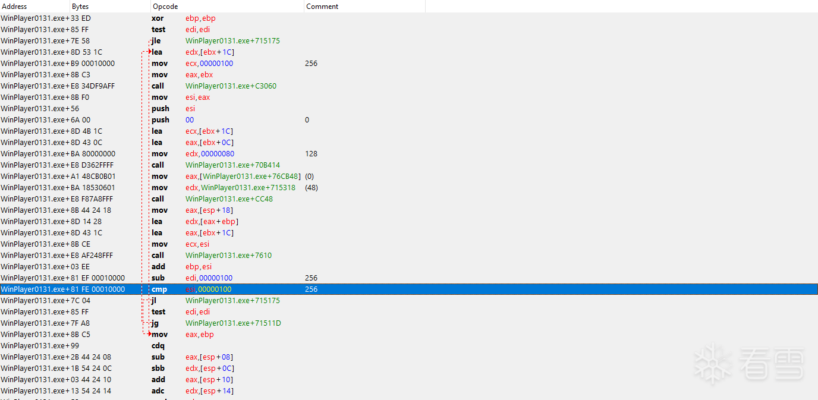This screenshot has height=400, width=818.
Task: Select the 'mov eax,[esp+18]' instruction
Action: (x=409, y=210)
